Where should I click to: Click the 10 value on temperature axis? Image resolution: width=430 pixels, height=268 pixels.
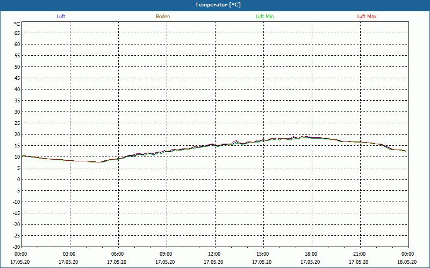pos(17,157)
